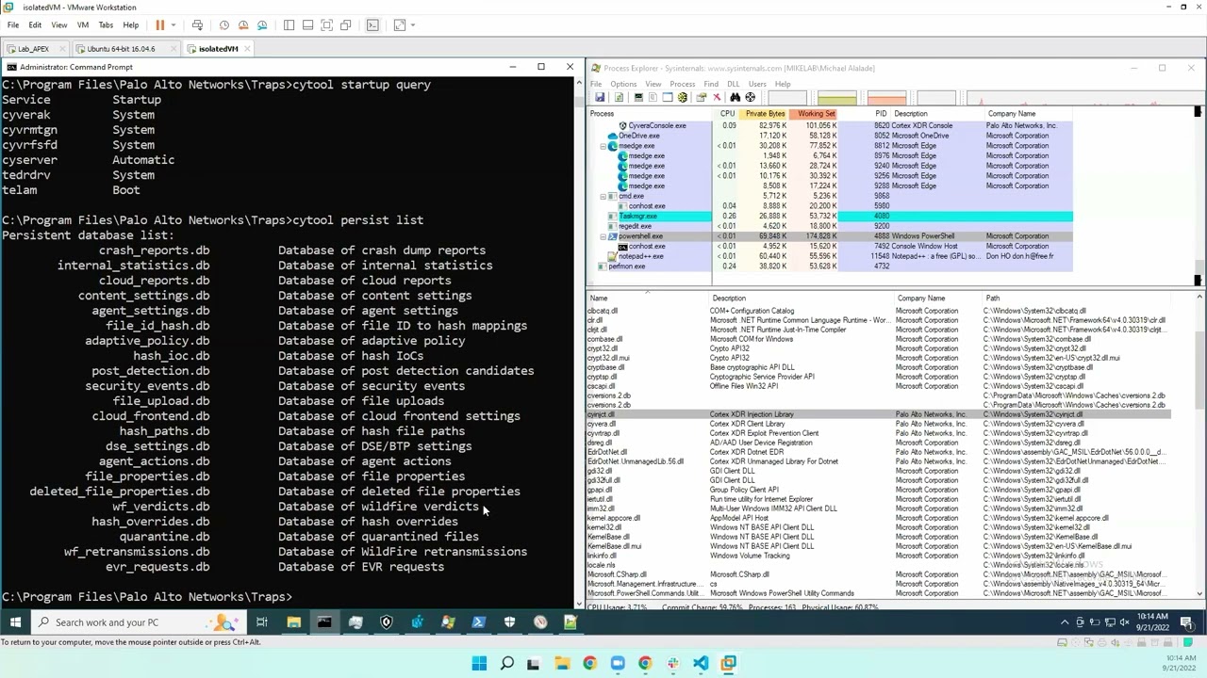Sort by CPU column header

coord(727,114)
